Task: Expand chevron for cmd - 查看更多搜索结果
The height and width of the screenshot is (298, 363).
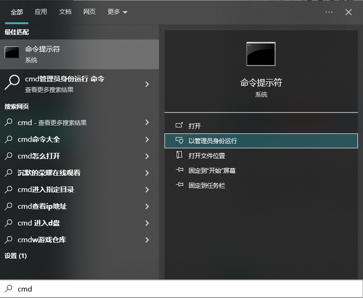Action: coord(147,122)
